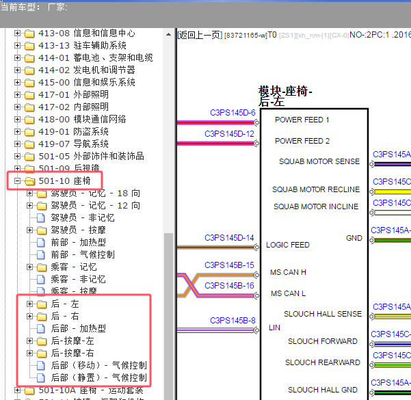Click the MS CAN H pin label

click(x=288, y=272)
